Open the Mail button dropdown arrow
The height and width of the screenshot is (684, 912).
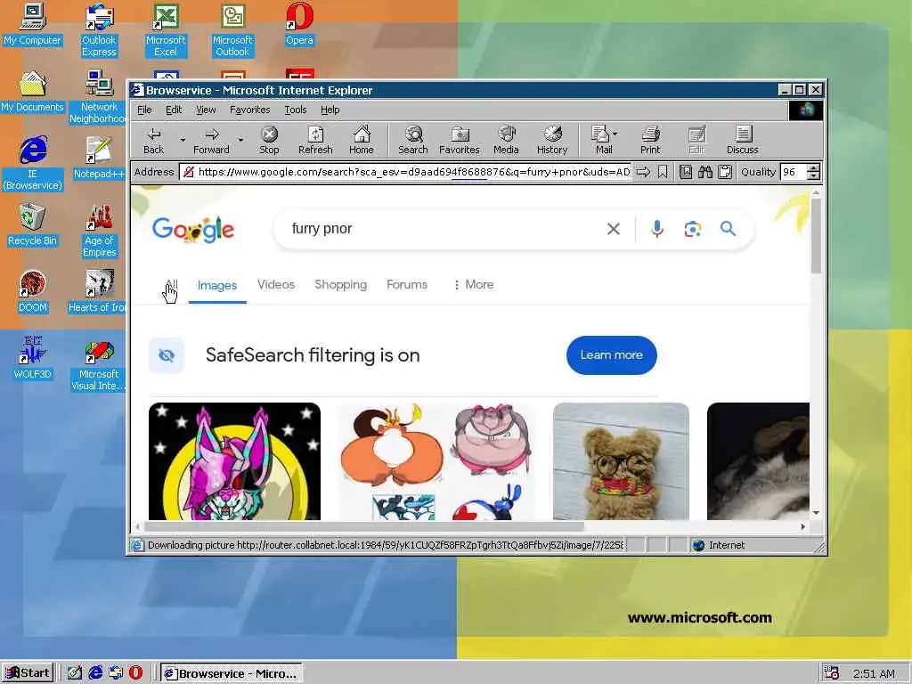(x=615, y=134)
